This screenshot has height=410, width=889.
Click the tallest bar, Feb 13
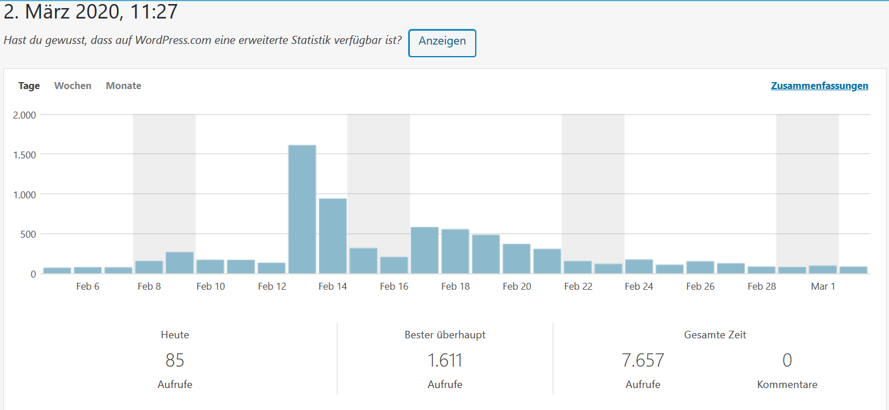[302, 209]
